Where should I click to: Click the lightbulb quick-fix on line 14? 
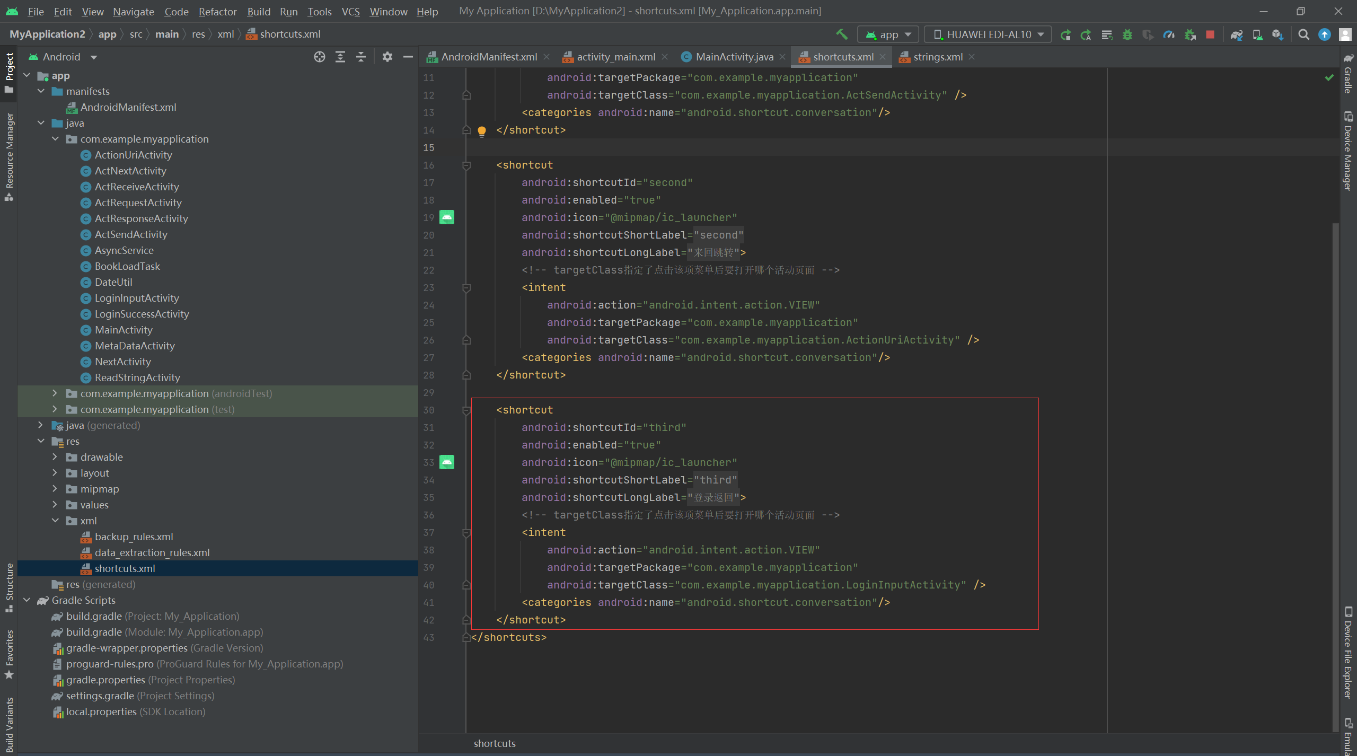click(481, 130)
